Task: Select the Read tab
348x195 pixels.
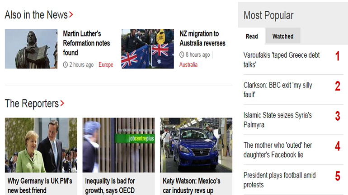Action: 252,36
